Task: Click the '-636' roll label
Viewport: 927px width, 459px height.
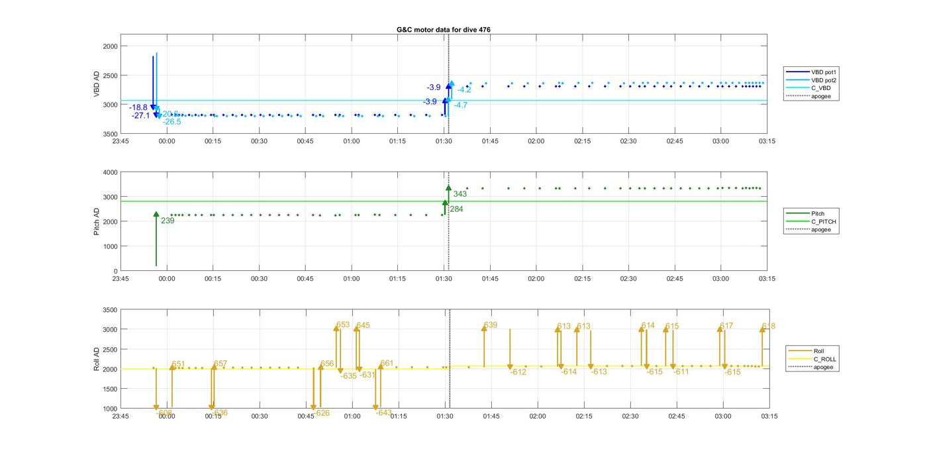Action: pyautogui.click(x=219, y=413)
